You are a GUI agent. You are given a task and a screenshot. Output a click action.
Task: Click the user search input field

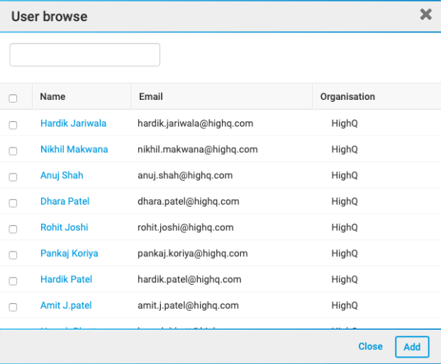click(x=85, y=55)
